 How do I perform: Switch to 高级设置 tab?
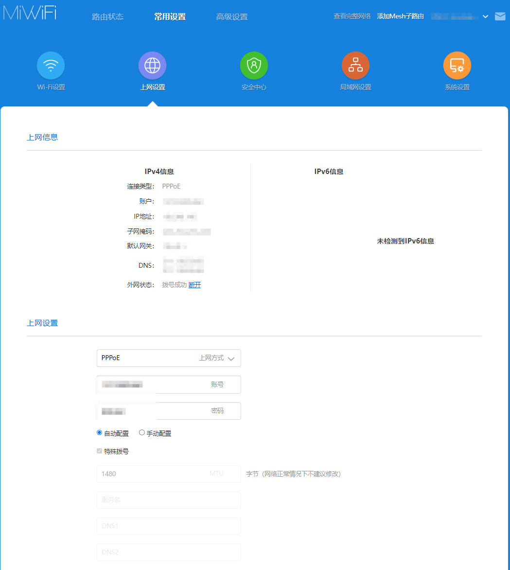coord(232,17)
